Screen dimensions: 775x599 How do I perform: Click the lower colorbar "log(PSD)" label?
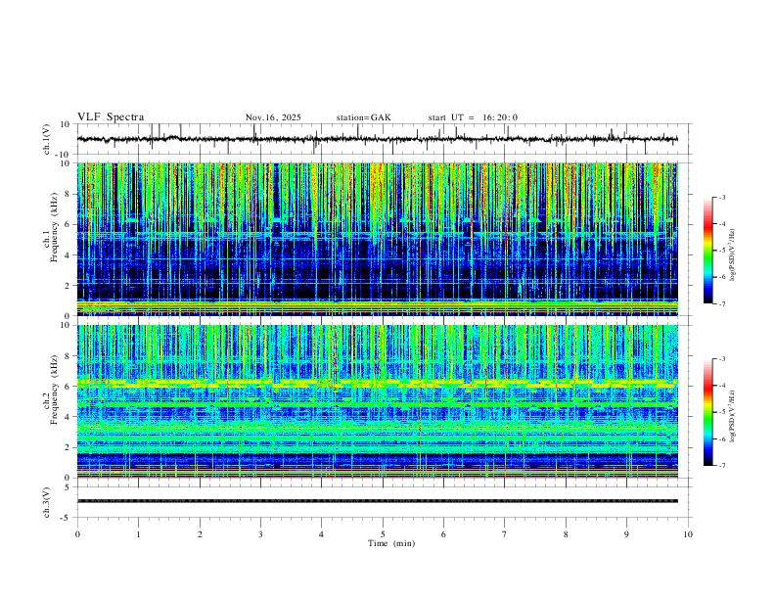coord(732,416)
